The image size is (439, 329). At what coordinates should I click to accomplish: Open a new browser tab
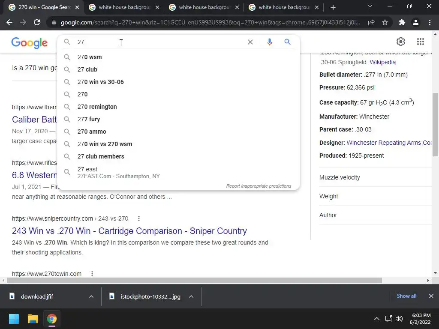[333, 7]
